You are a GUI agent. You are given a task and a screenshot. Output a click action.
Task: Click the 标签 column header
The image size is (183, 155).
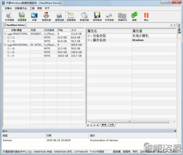coord(37,30)
